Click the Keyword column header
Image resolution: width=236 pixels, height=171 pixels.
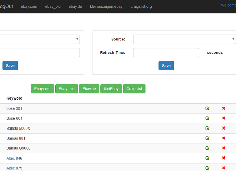coord(14,98)
